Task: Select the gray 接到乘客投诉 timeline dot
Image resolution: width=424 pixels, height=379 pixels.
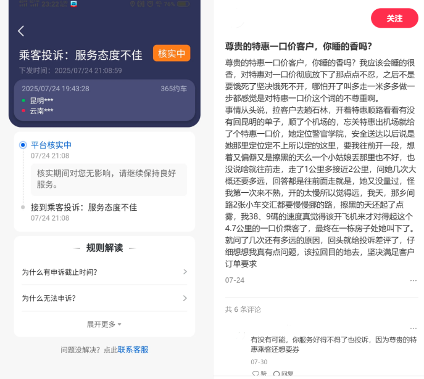Action: coord(23,208)
